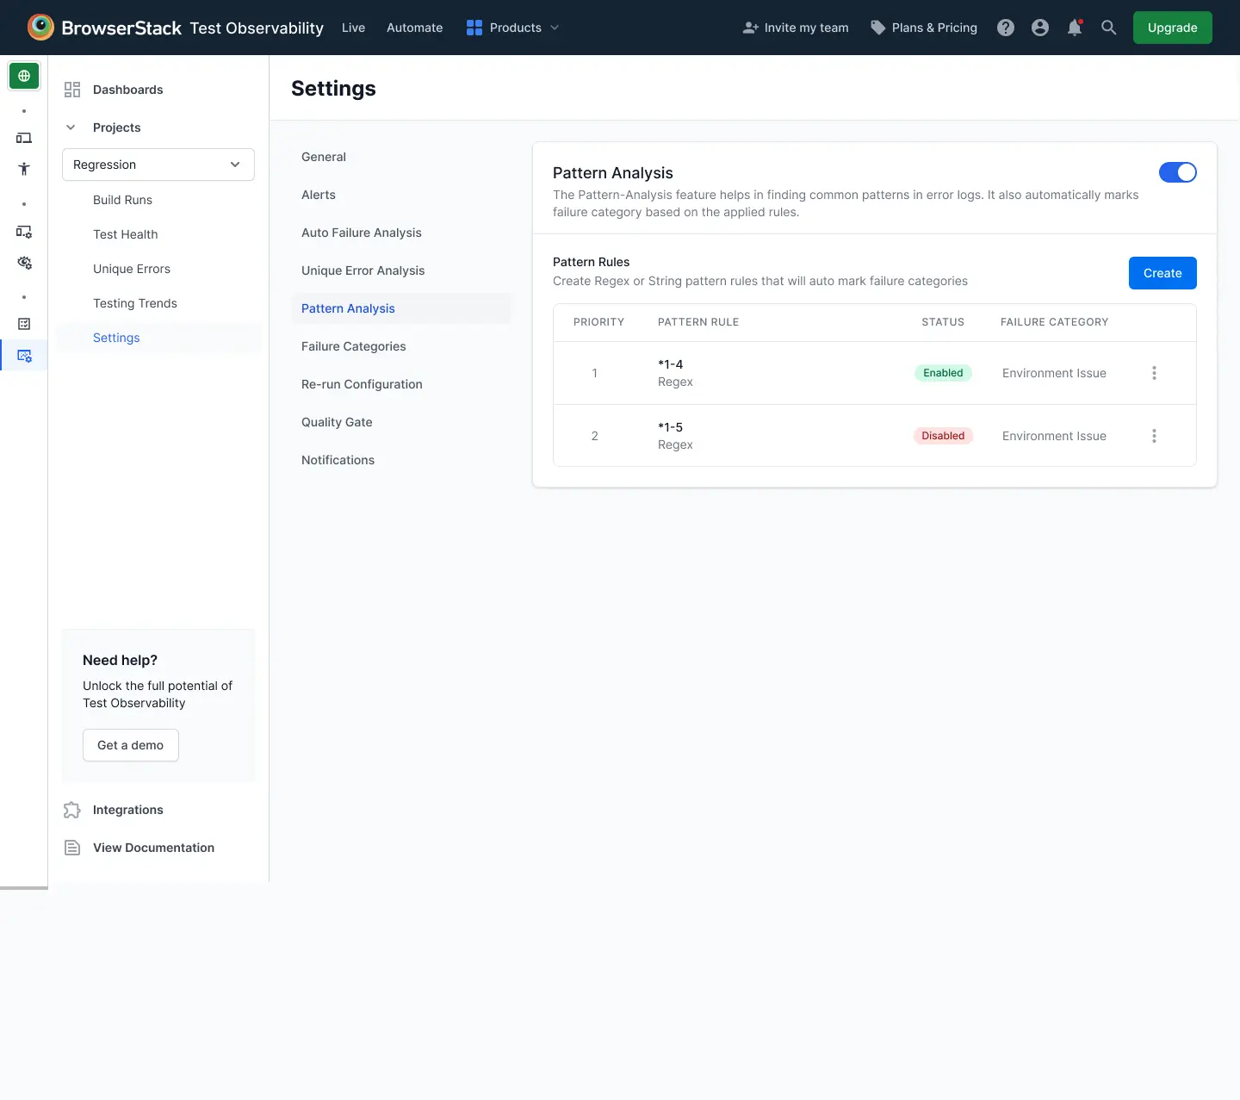Click the PATTERN RULE column header
The height and width of the screenshot is (1100, 1240).
click(x=698, y=322)
